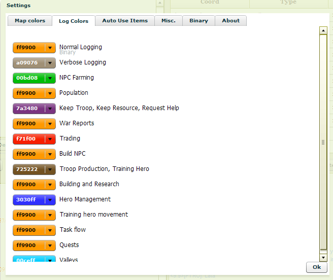
Task: Click the brown 725222 Troop Production swatch
Action: [28, 169]
